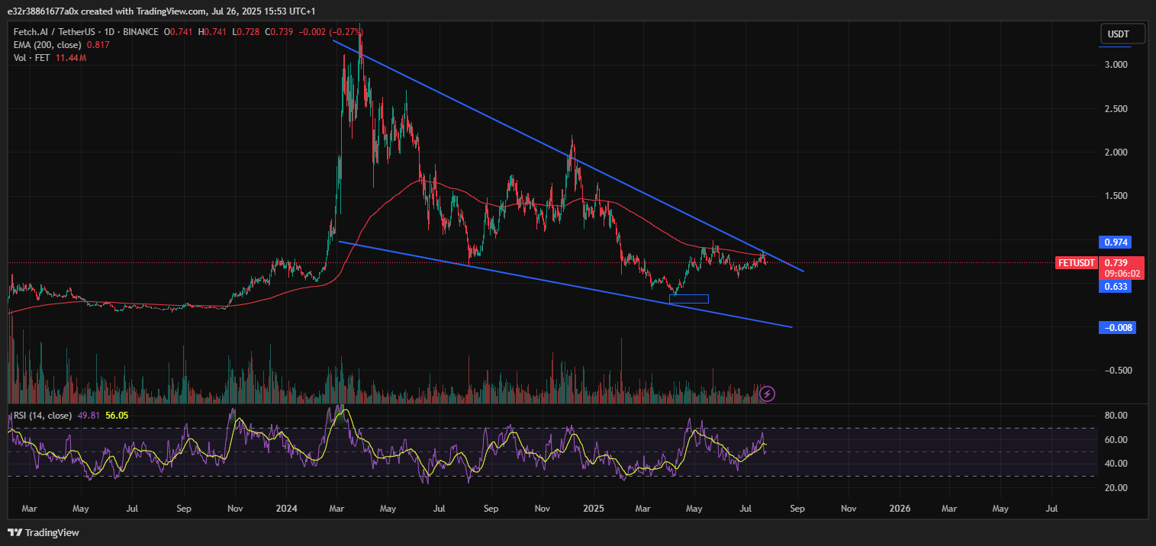Click the 2025 time axis label
Viewport: 1156px width, 546px height.
pyautogui.click(x=594, y=507)
